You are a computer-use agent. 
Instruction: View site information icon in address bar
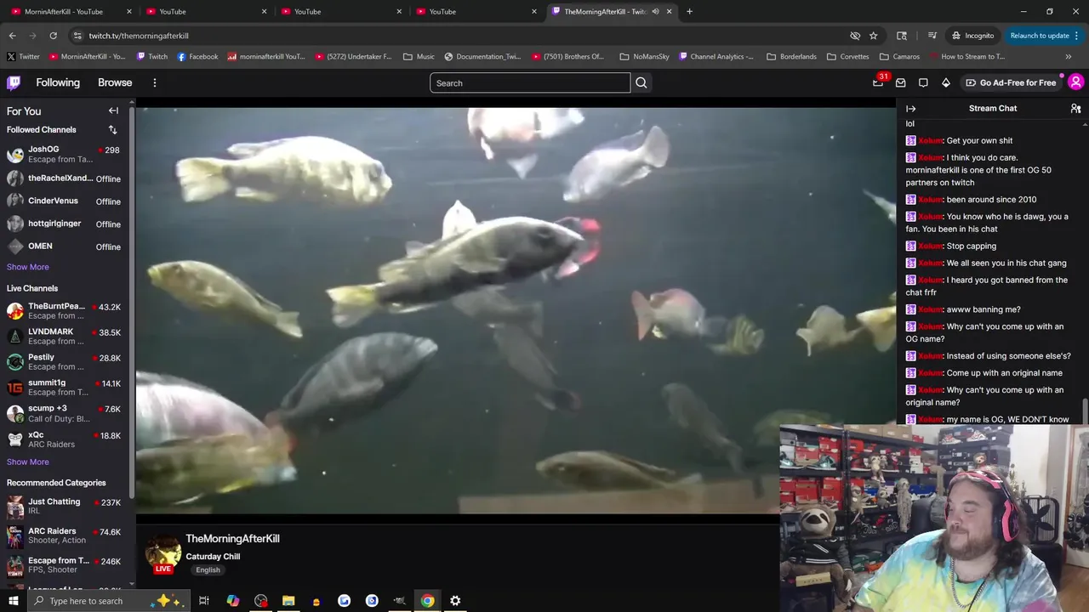pyautogui.click(x=77, y=36)
